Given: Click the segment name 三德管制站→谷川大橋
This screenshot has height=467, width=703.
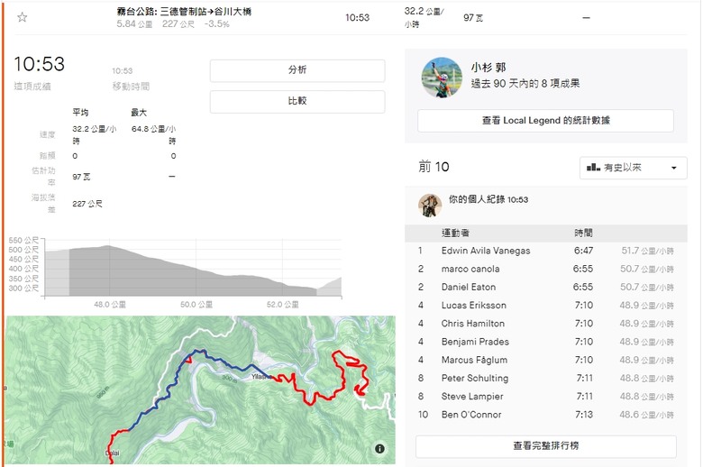Looking at the screenshot, I should point(205,12).
